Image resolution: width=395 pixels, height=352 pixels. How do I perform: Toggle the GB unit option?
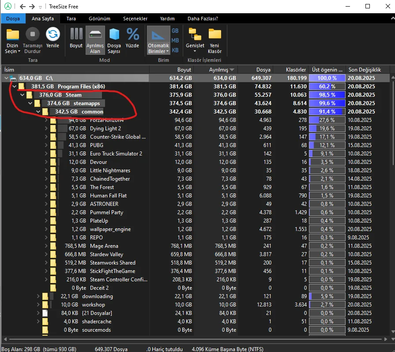(x=175, y=31)
